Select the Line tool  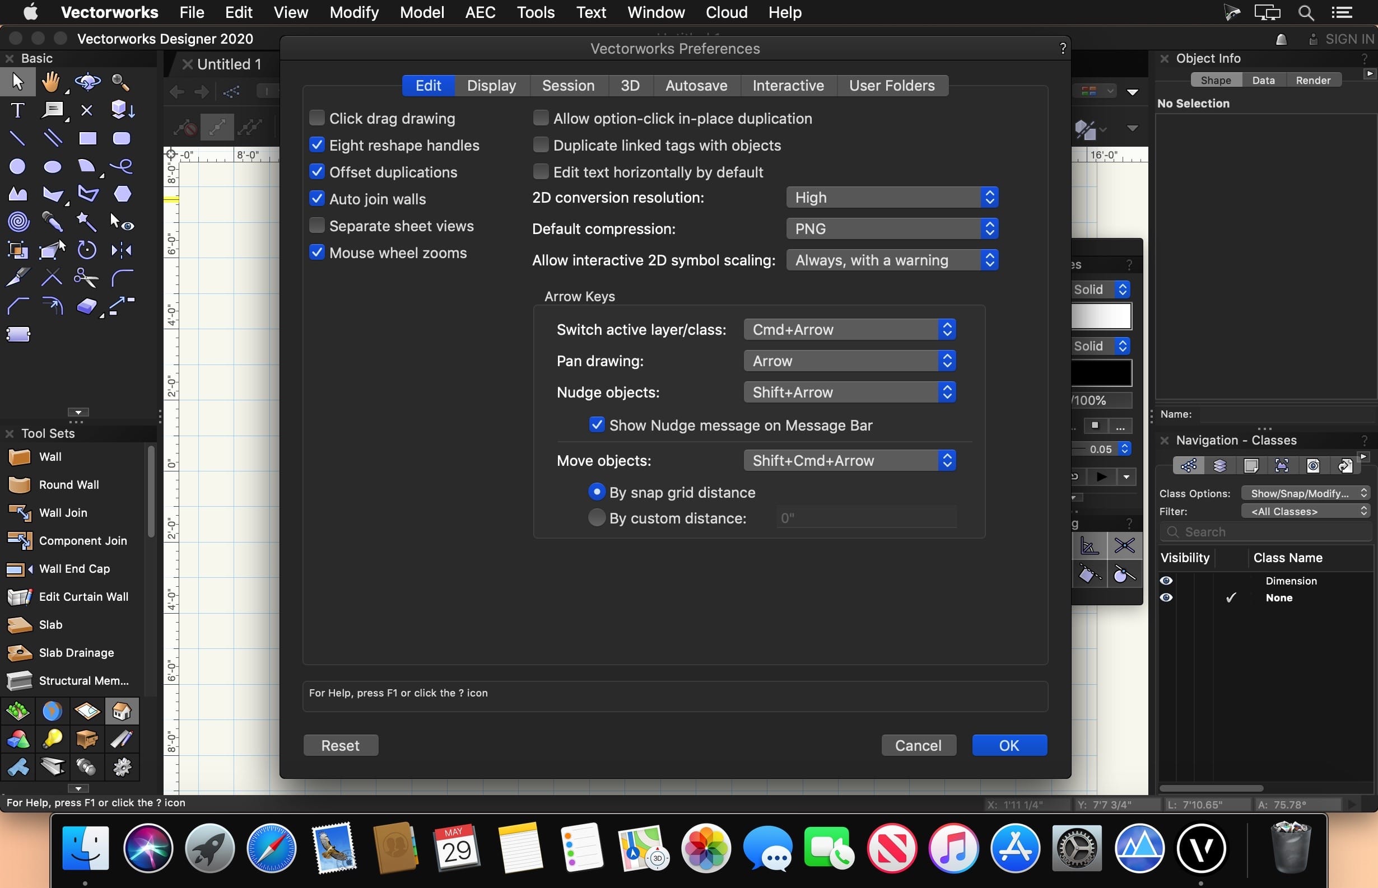coord(18,138)
